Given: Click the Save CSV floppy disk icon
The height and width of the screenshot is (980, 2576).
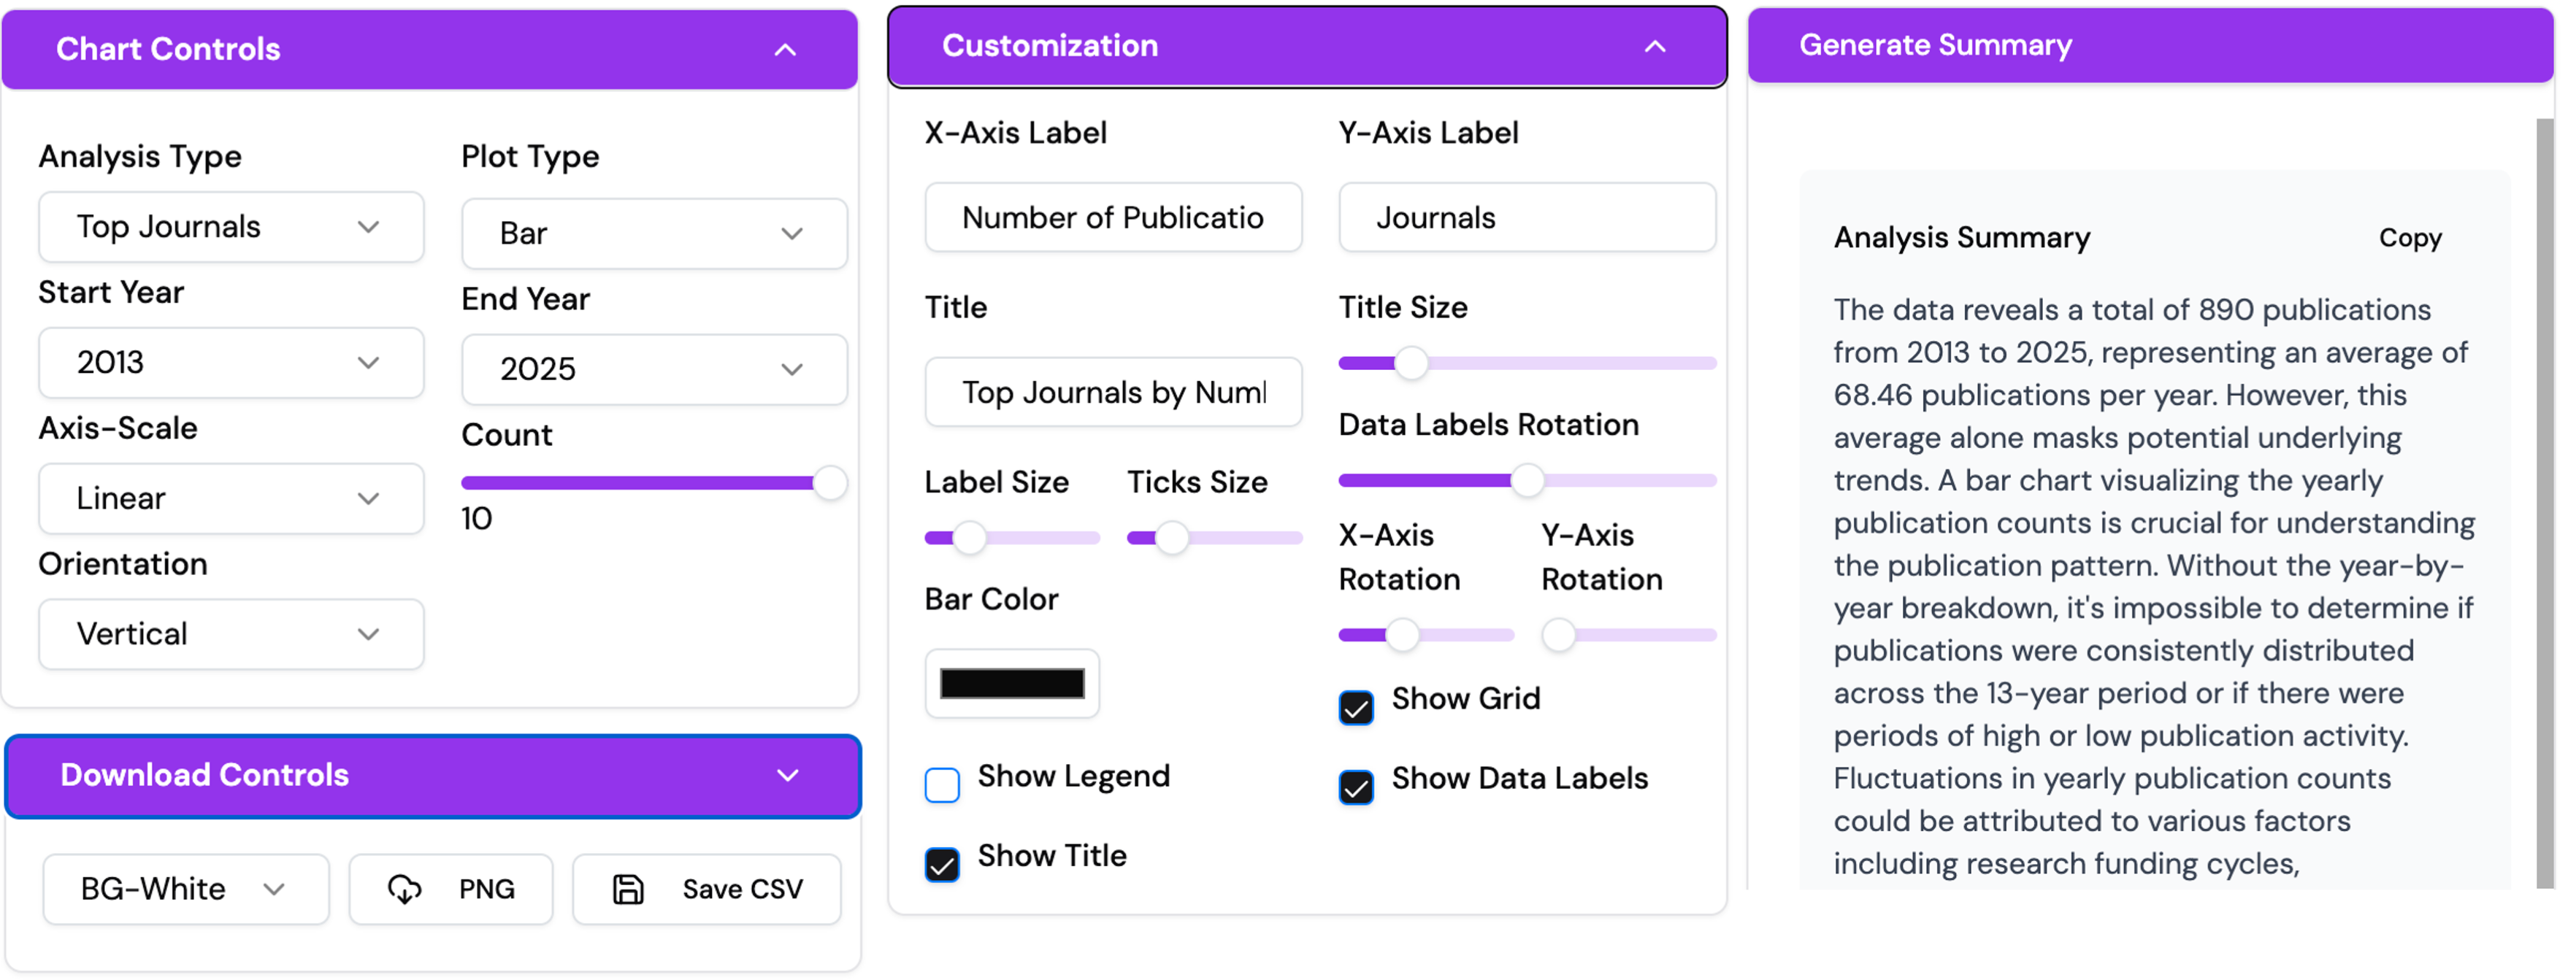Looking at the screenshot, I should pos(628,888).
